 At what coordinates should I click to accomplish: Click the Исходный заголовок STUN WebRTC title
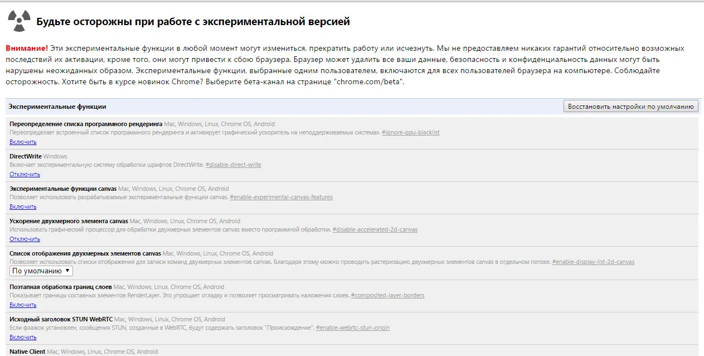coord(61,319)
